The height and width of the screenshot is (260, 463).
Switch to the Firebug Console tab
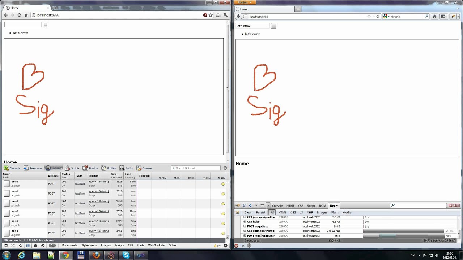tap(277, 206)
